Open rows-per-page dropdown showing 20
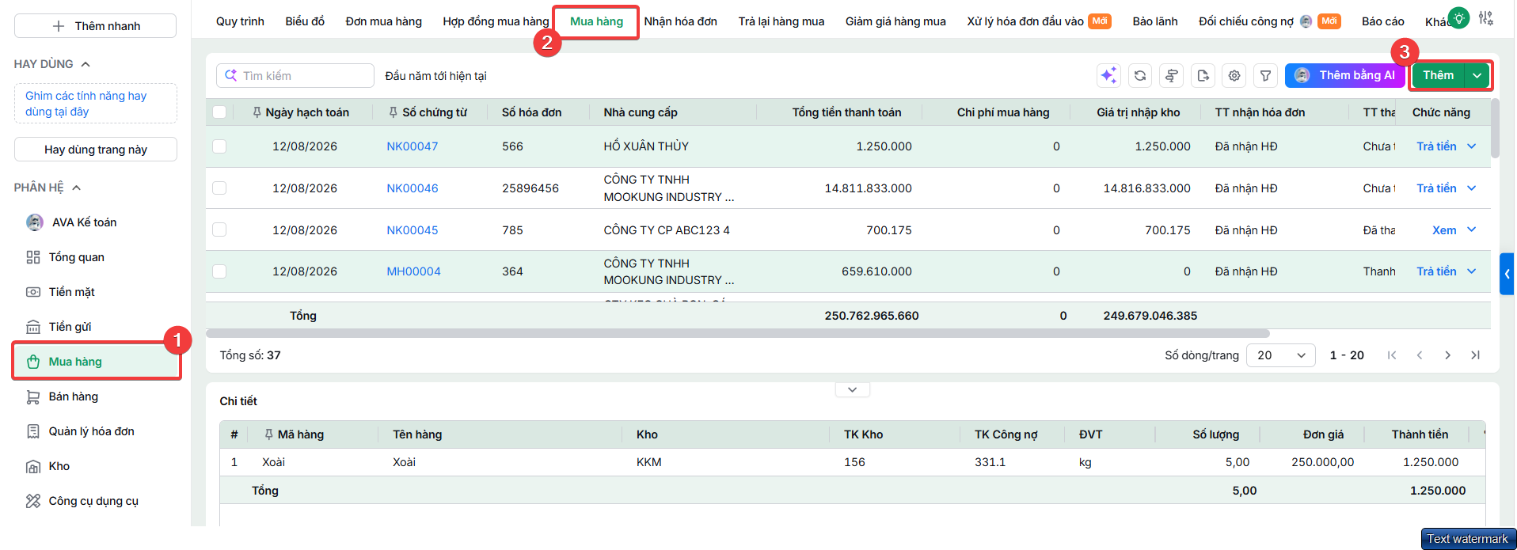This screenshot has height=550, width=1517. click(1280, 355)
